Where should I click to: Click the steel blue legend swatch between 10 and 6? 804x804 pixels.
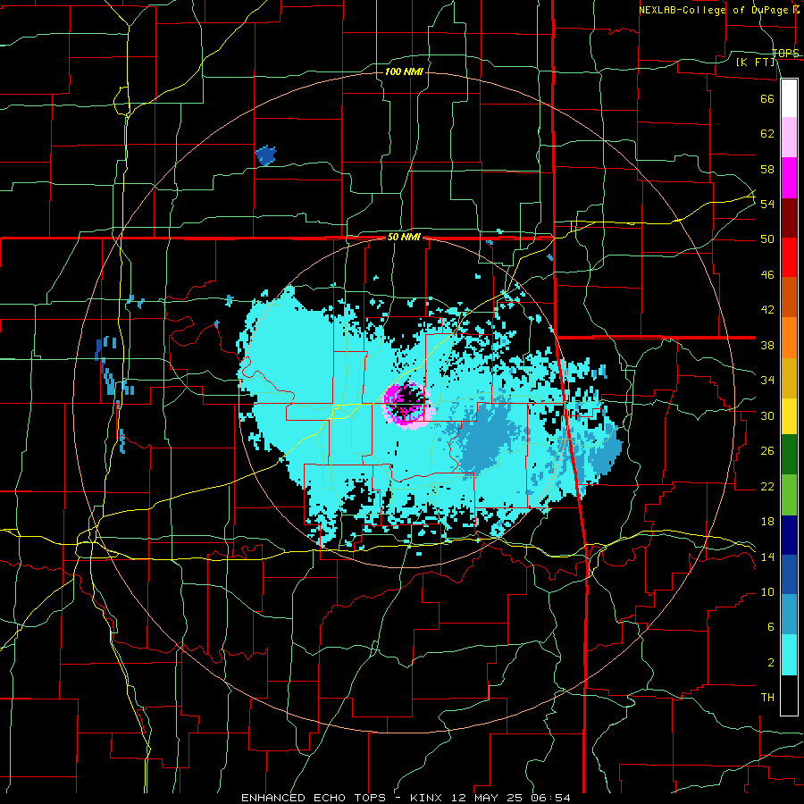click(789, 615)
